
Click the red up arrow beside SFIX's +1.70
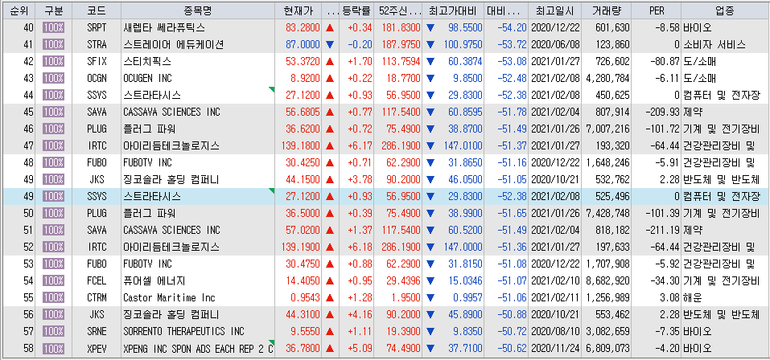click(x=330, y=61)
